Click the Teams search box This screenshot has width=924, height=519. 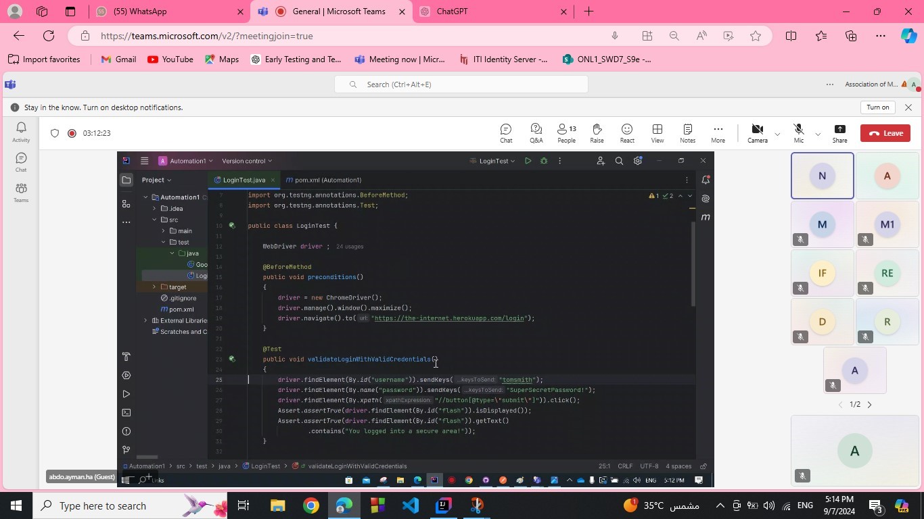coord(461,84)
